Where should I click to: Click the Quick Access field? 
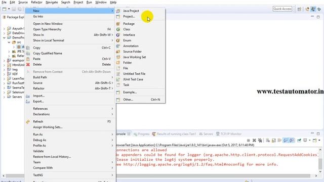[x=282, y=9]
